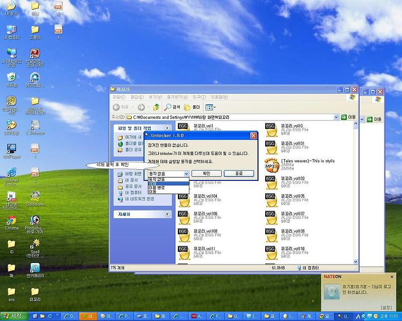Image resolution: width=402 pixels, height=321 pixels.
Task: Click the 시작 Start button
Action: (x=13, y=316)
